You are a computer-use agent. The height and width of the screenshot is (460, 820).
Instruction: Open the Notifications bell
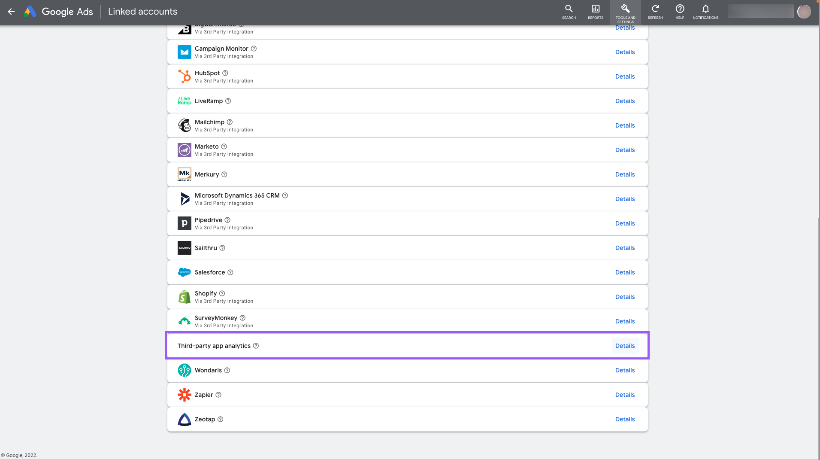point(705,12)
